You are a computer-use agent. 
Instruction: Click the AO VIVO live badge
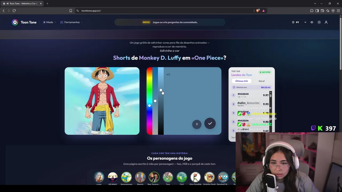coord(265,72)
